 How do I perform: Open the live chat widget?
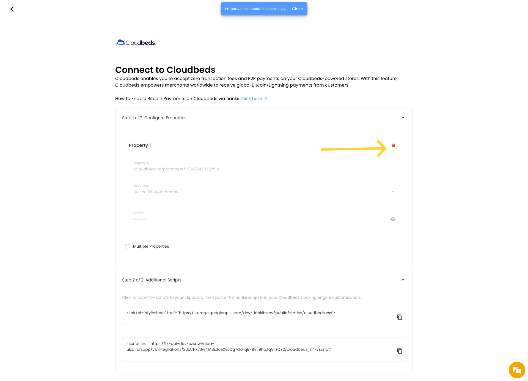point(517,370)
